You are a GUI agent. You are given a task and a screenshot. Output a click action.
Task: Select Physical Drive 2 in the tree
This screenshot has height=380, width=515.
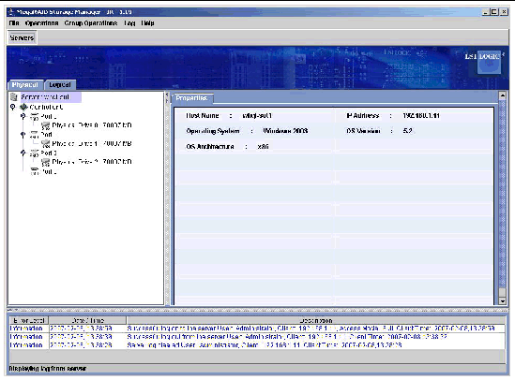pos(92,162)
